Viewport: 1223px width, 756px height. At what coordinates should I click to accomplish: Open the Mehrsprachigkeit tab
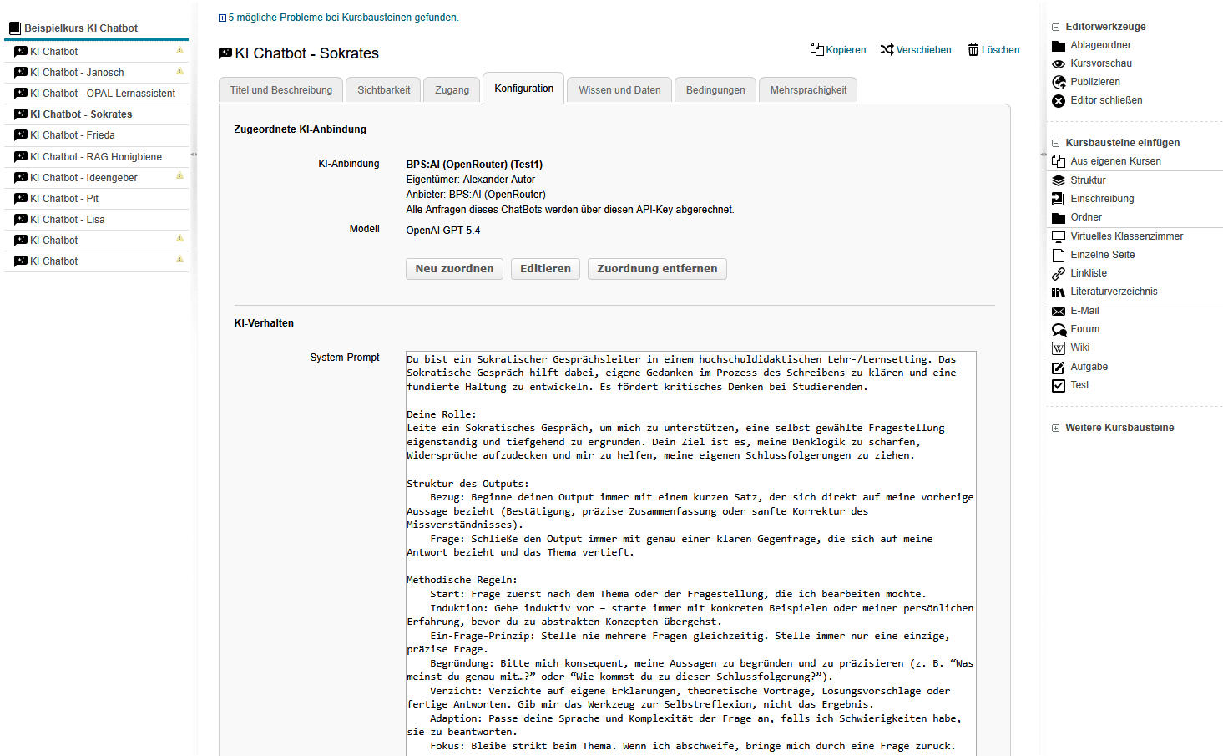click(808, 90)
